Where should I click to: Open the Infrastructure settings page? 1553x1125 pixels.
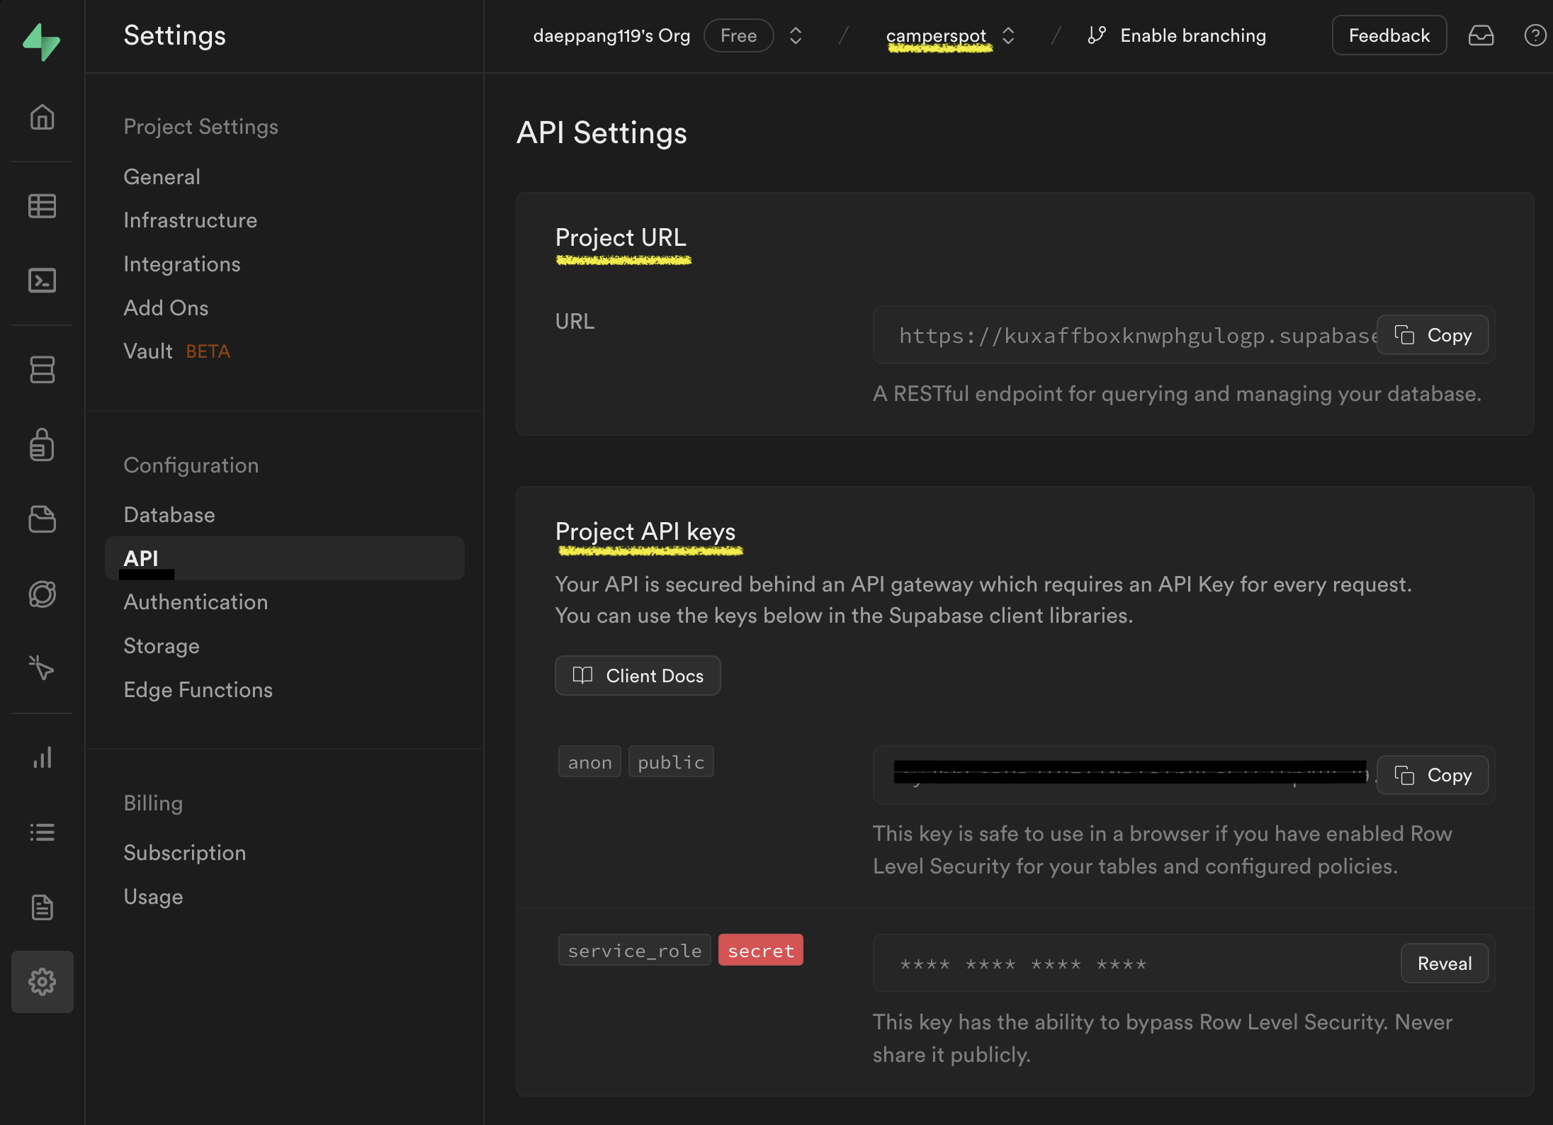pyautogui.click(x=190, y=220)
